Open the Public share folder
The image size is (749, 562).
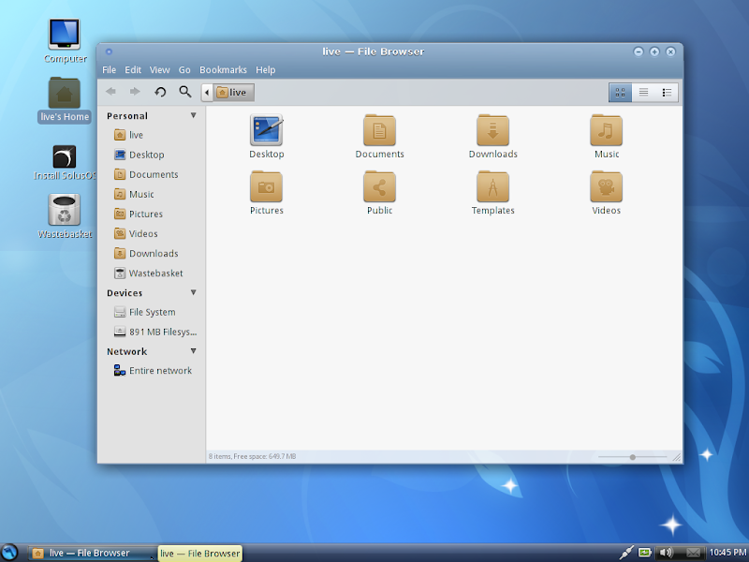click(379, 187)
